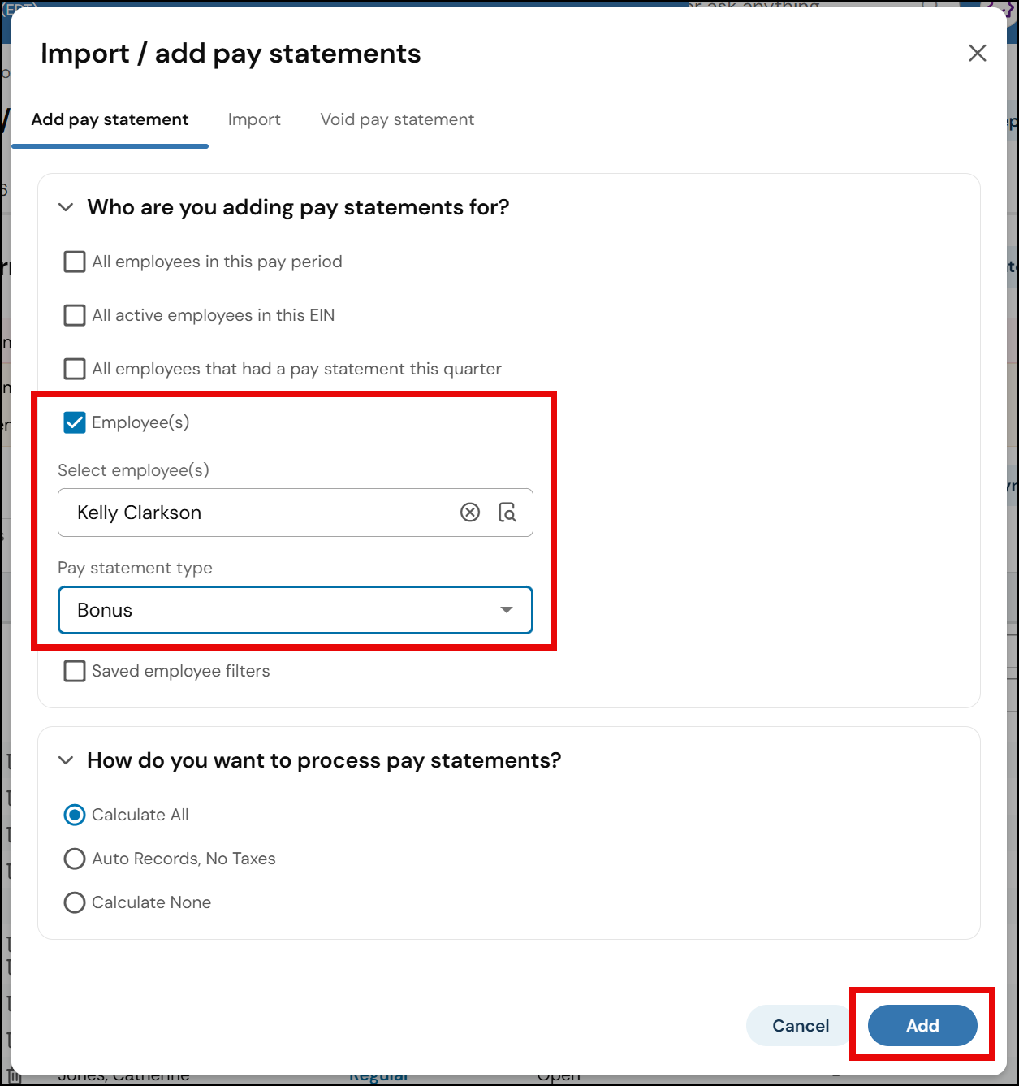1019x1086 pixels.
Task: Open the employee search lookup icon
Action: tap(507, 513)
